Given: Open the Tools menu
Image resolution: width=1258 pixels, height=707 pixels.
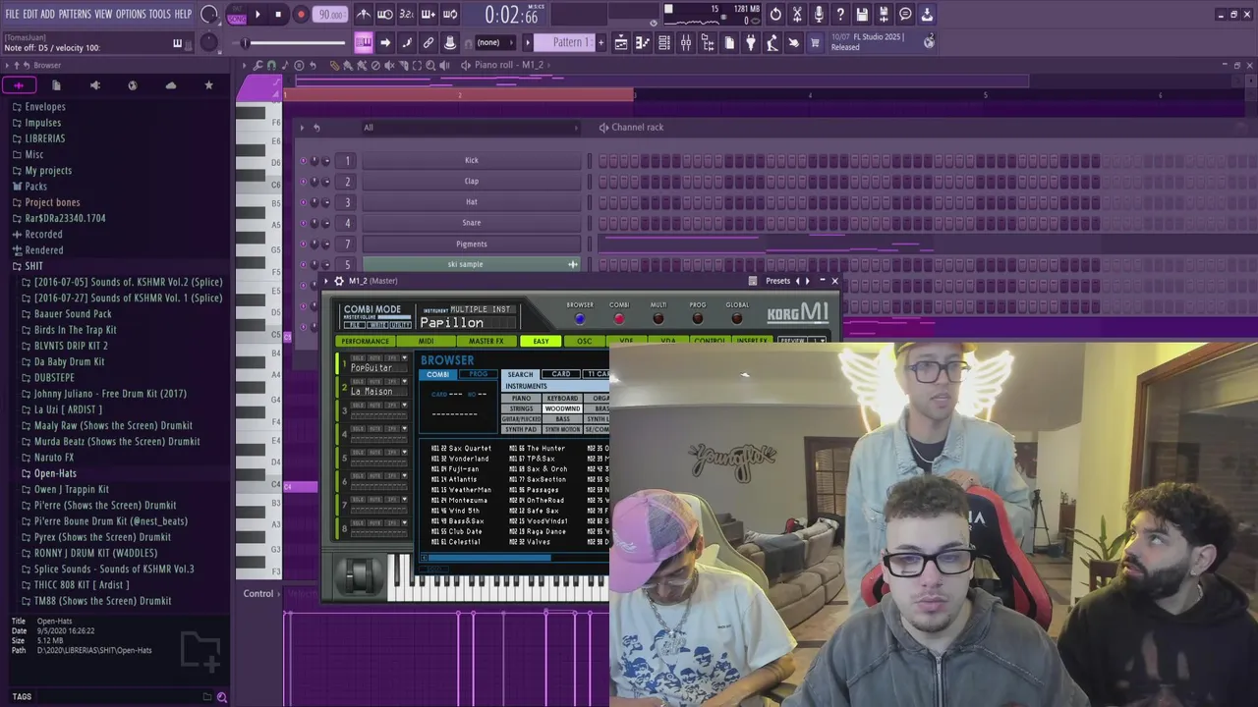Looking at the screenshot, I should pyautogui.click(x=159, y=14).
